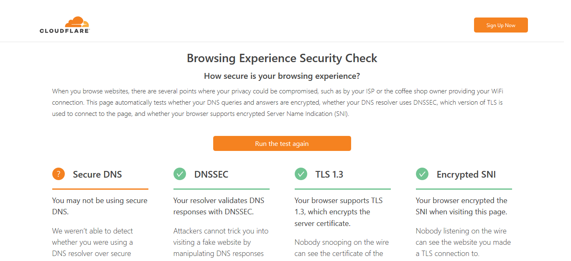Select the TLS 1.3 heading
This screenshot has height=261, width=571.
tap(329, 174)
